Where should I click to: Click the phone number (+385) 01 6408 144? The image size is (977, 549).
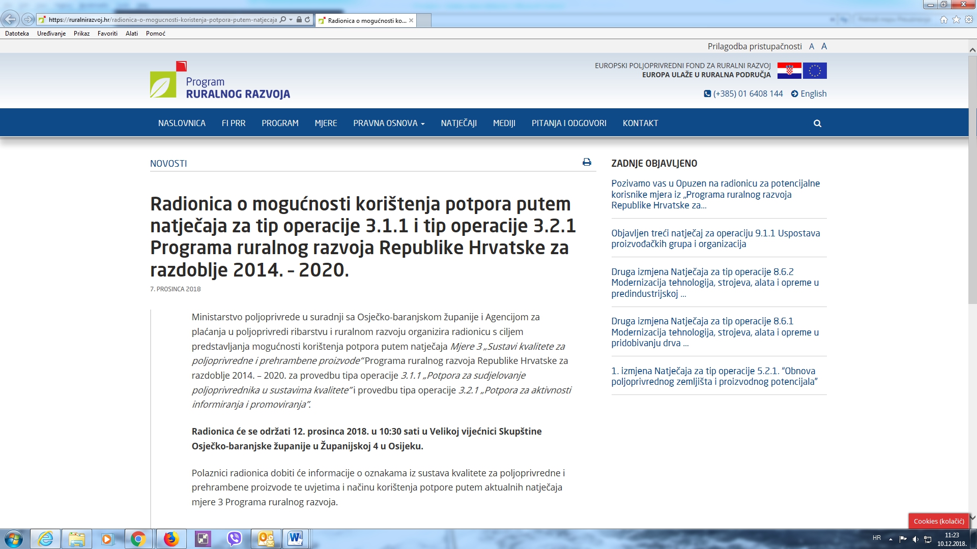[x=743, y=94]
